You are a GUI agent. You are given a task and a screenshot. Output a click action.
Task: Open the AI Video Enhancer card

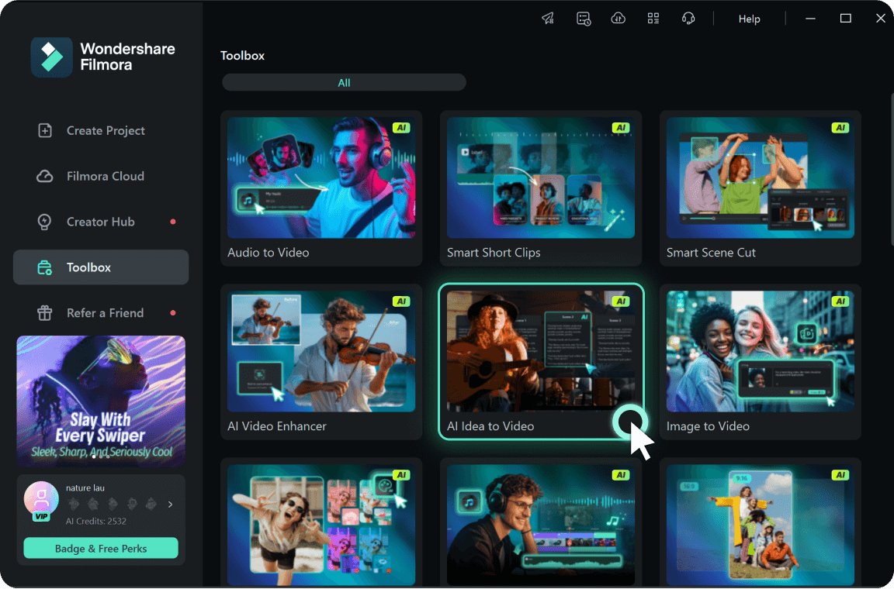pos(321,362)
